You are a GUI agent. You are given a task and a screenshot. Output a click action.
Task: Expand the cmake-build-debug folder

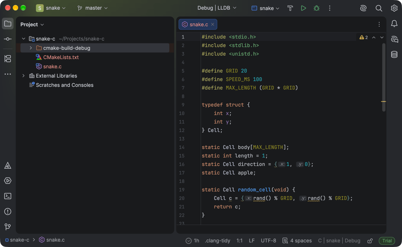pos(31,48)
